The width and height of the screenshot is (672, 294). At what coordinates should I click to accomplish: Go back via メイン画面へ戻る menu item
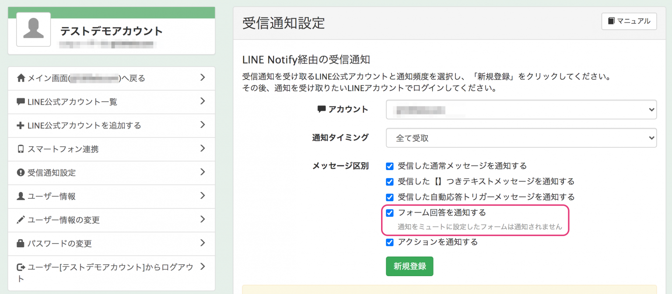pos(112,79)
